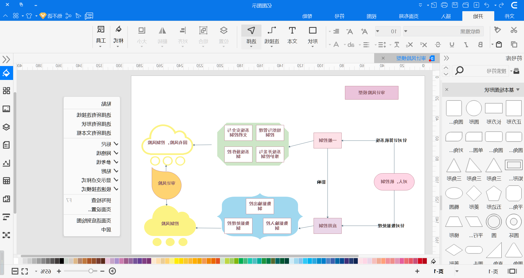Open the 文件 File tab
Screen dimensions: 524x278
(x=509, y=16)
